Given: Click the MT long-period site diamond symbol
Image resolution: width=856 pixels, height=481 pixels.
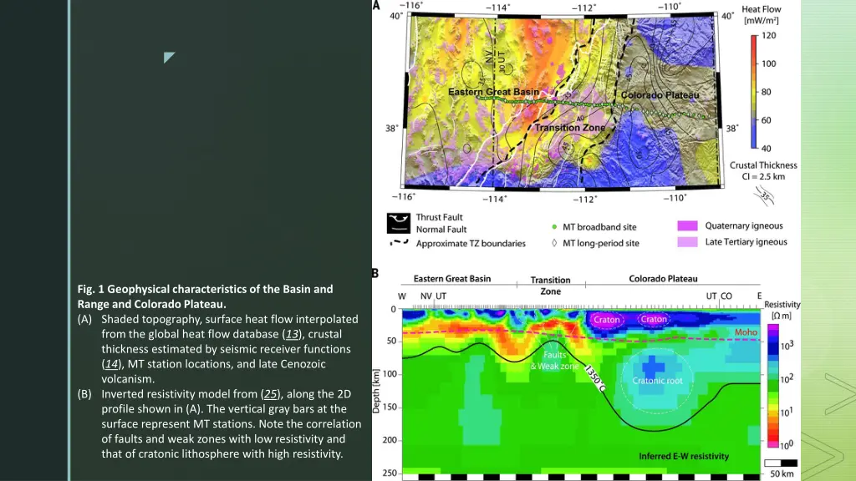Looking at the screenshot, I should (x=554, y=243).
